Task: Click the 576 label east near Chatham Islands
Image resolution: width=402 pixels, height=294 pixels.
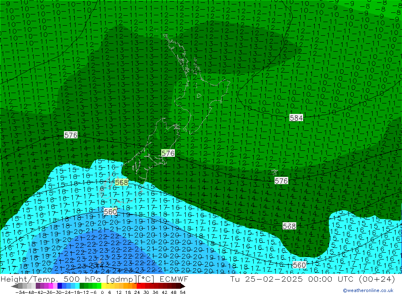Action: tap(281, 181)
